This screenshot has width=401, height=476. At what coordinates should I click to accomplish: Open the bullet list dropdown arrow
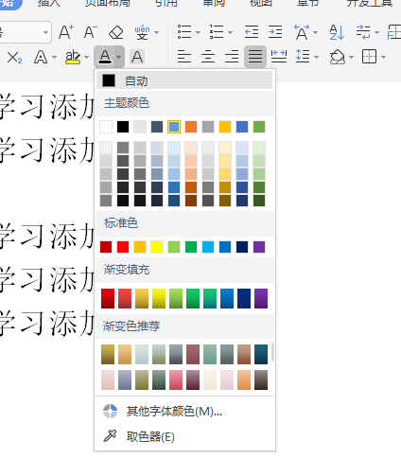click(198, 32)
